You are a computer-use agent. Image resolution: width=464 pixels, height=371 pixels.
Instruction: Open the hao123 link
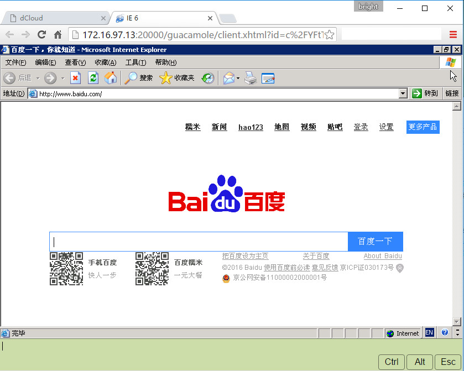[x=251, y=127]
